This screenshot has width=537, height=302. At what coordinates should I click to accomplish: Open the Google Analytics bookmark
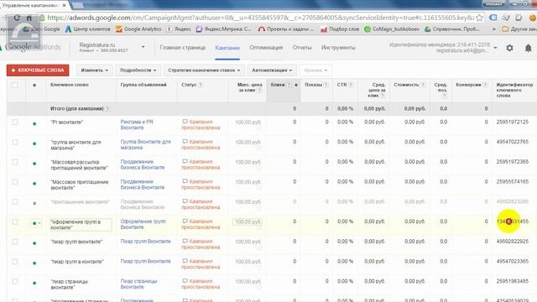(x=138, y=29)
